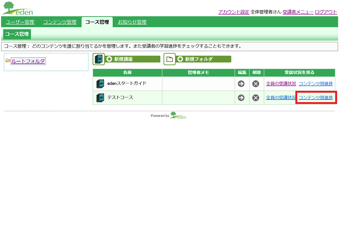The width and height of the screenshot is (339, 237).
Task: Open the お知らせ管理 tab
Action: pyautogui.click(x=132, y=22)
